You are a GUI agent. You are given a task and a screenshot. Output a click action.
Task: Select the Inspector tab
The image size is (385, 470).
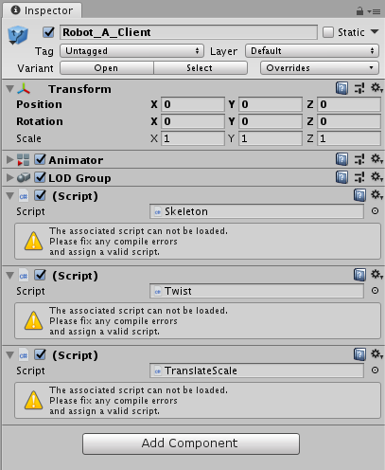[x=43, y=10]
